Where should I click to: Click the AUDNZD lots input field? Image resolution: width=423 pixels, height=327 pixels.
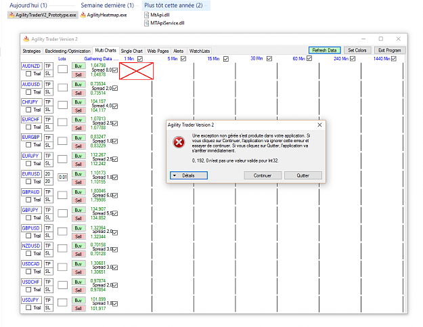pos(62,69)
